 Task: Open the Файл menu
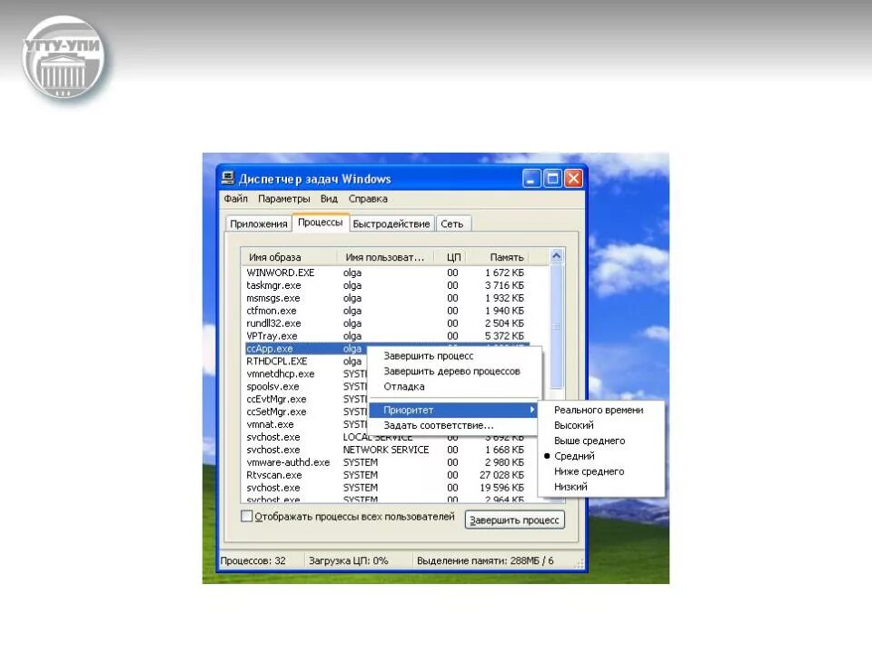tap(236, 199)
